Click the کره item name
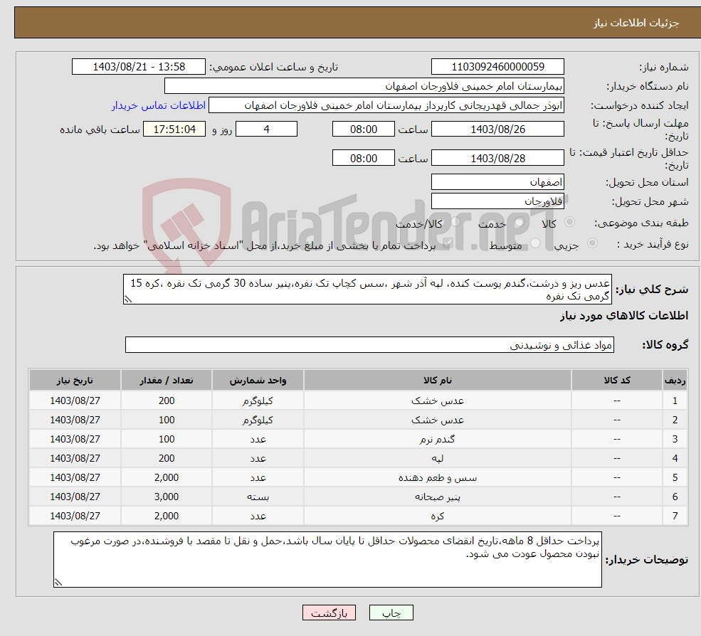This screenshot has width=701, height=636. (437, 516)
